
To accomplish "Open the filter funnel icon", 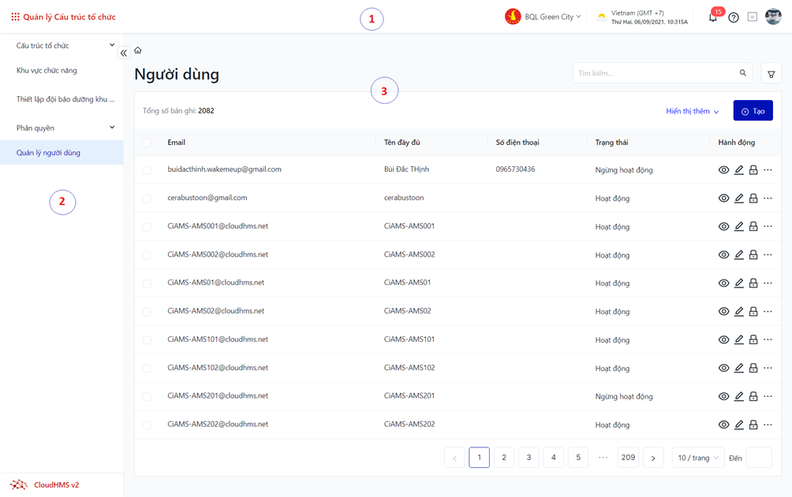I will coord(771,74).
